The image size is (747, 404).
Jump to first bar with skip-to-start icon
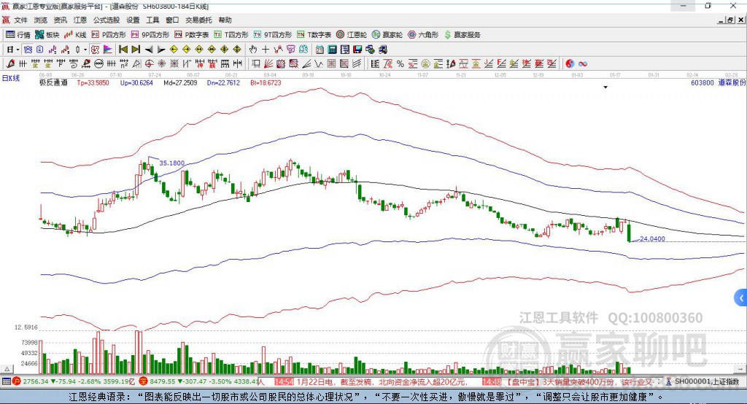[x=123, y=50]
